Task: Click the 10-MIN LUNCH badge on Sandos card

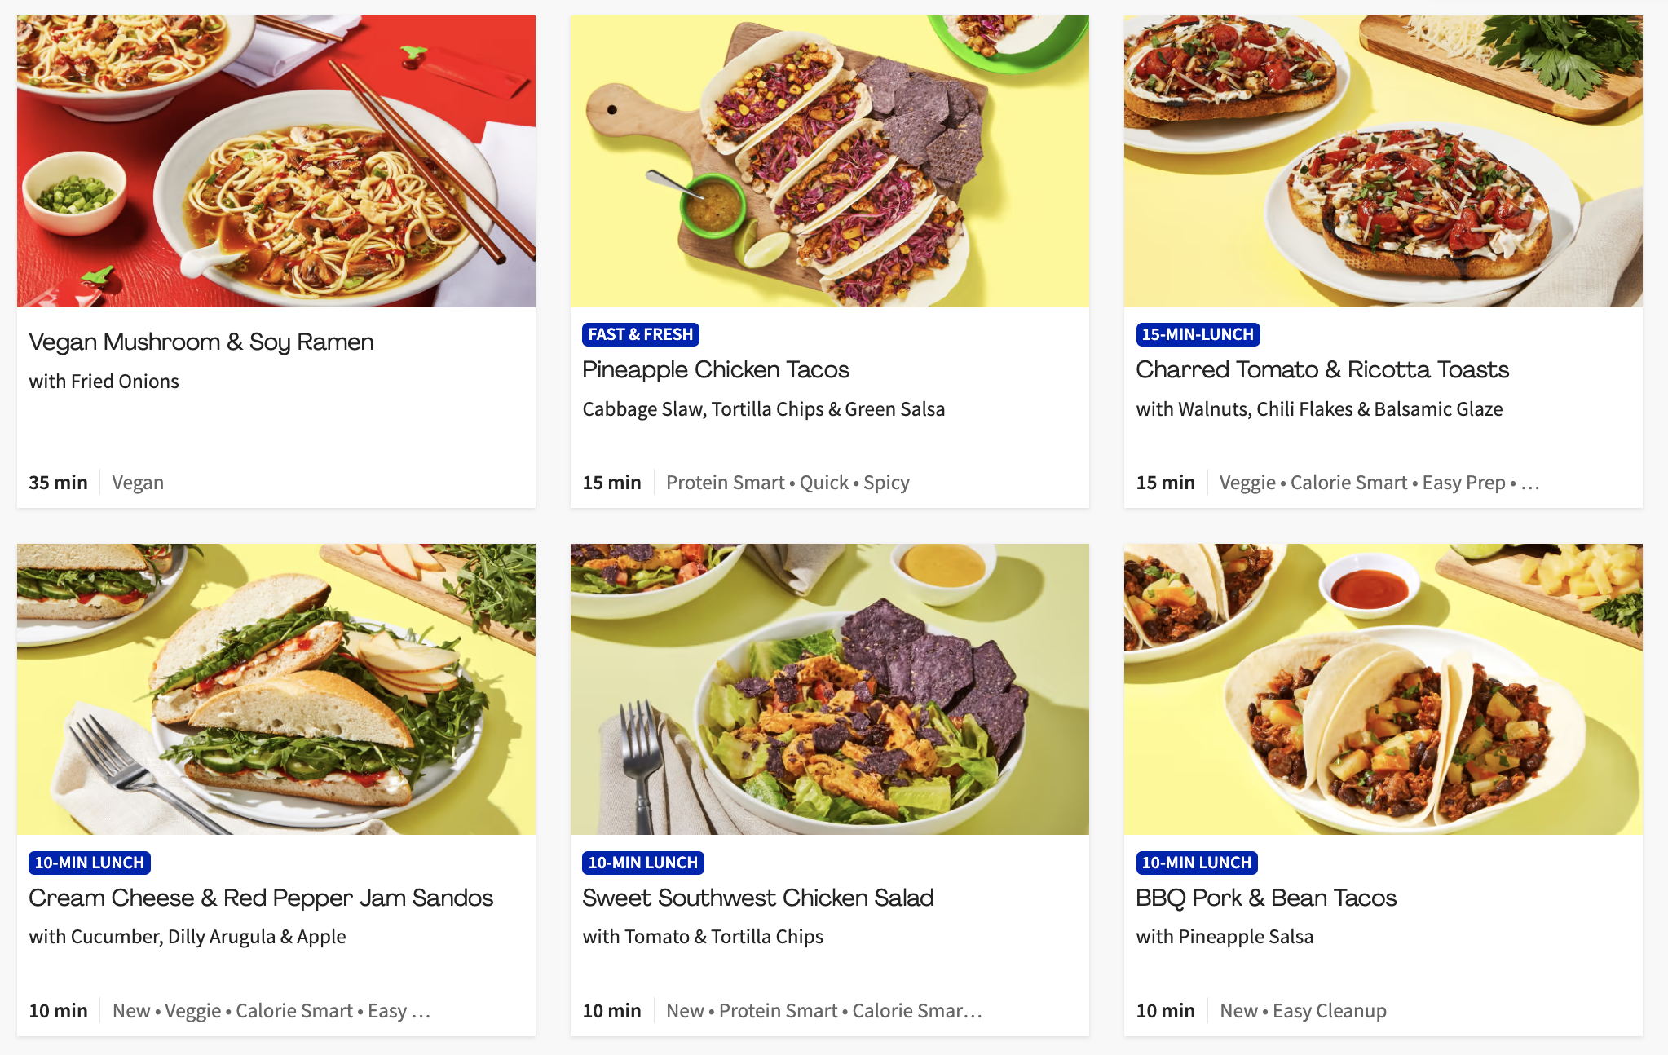Action: click(x=90, y=863)
